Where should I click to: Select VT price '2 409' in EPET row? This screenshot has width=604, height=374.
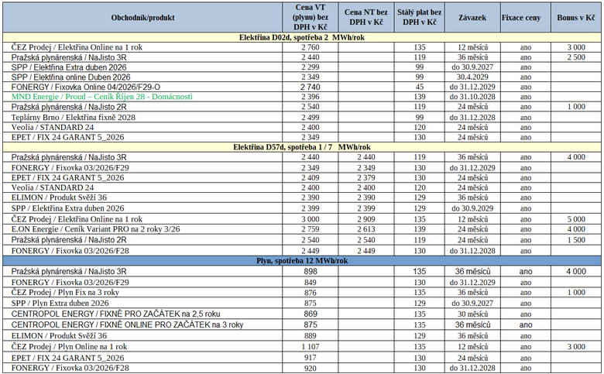310,178
